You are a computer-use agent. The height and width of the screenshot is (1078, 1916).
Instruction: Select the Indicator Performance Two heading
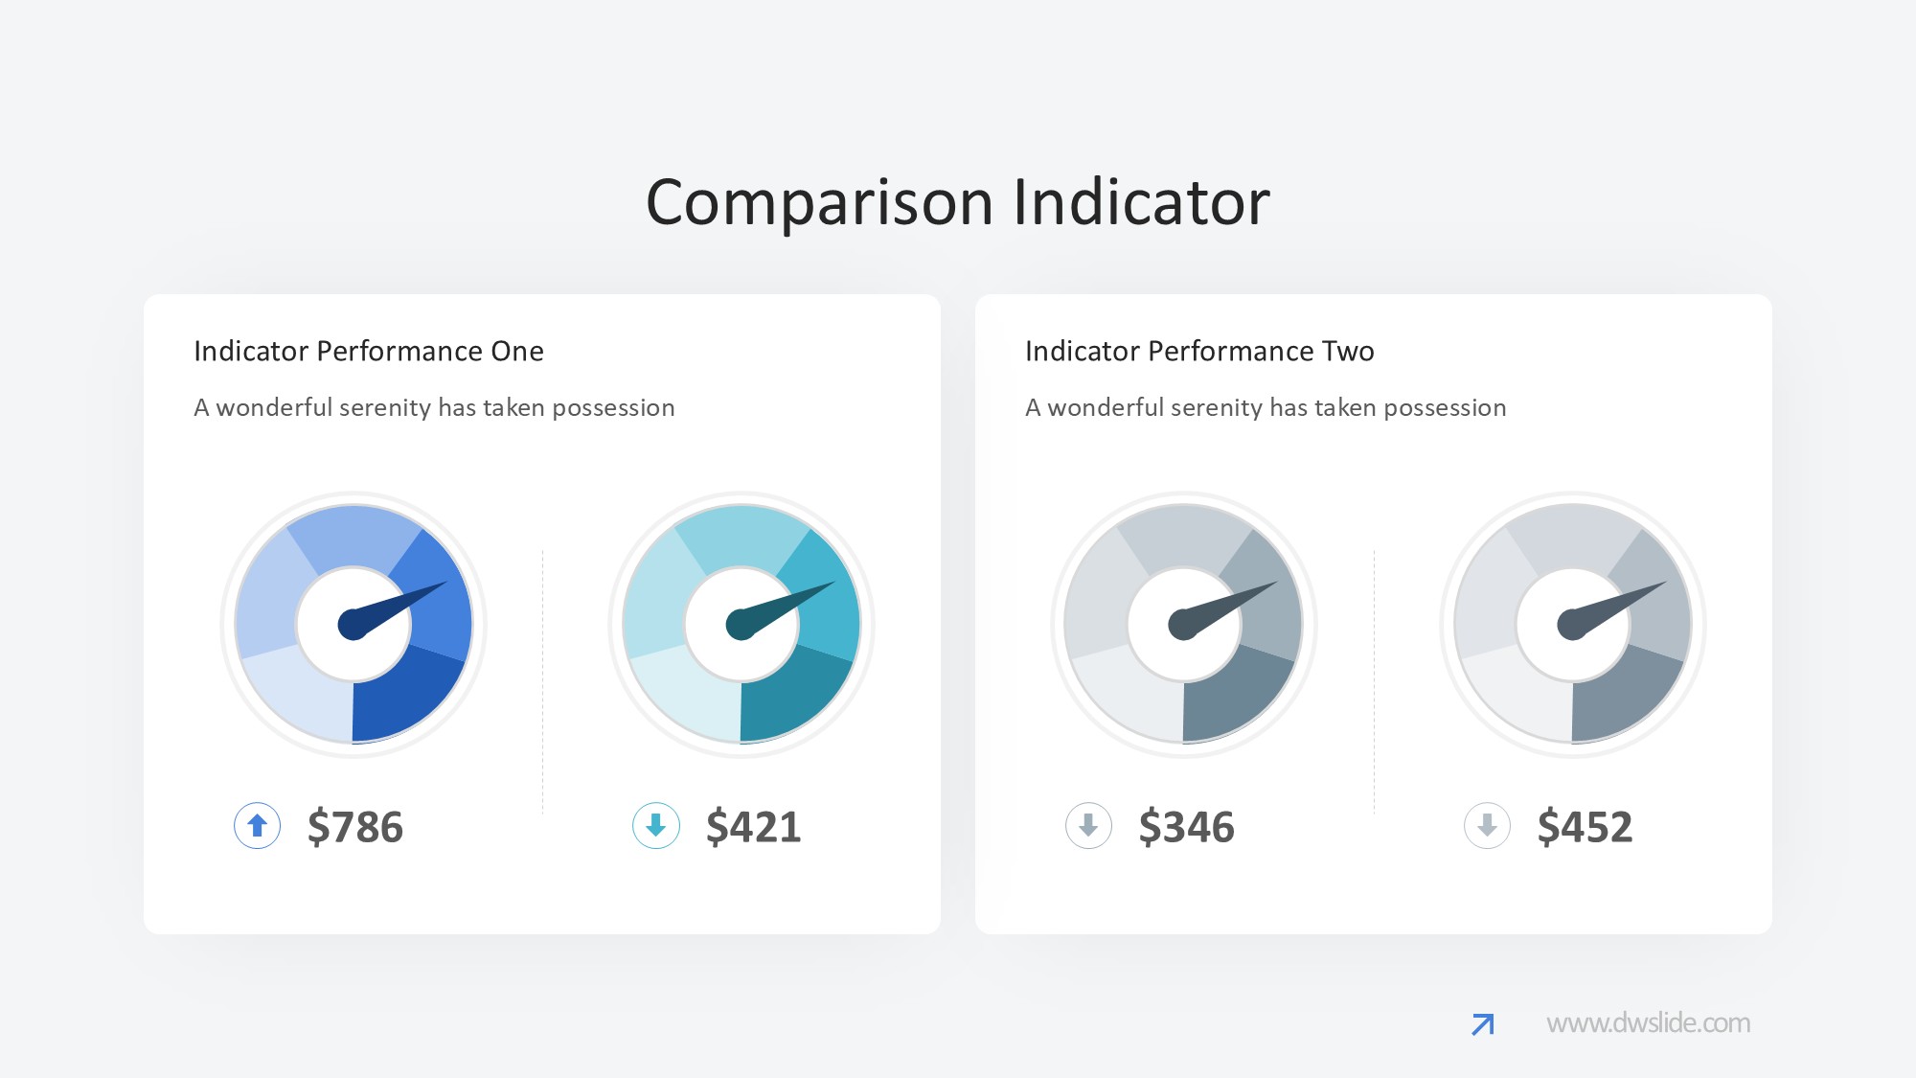click(x=1199, y=352)
